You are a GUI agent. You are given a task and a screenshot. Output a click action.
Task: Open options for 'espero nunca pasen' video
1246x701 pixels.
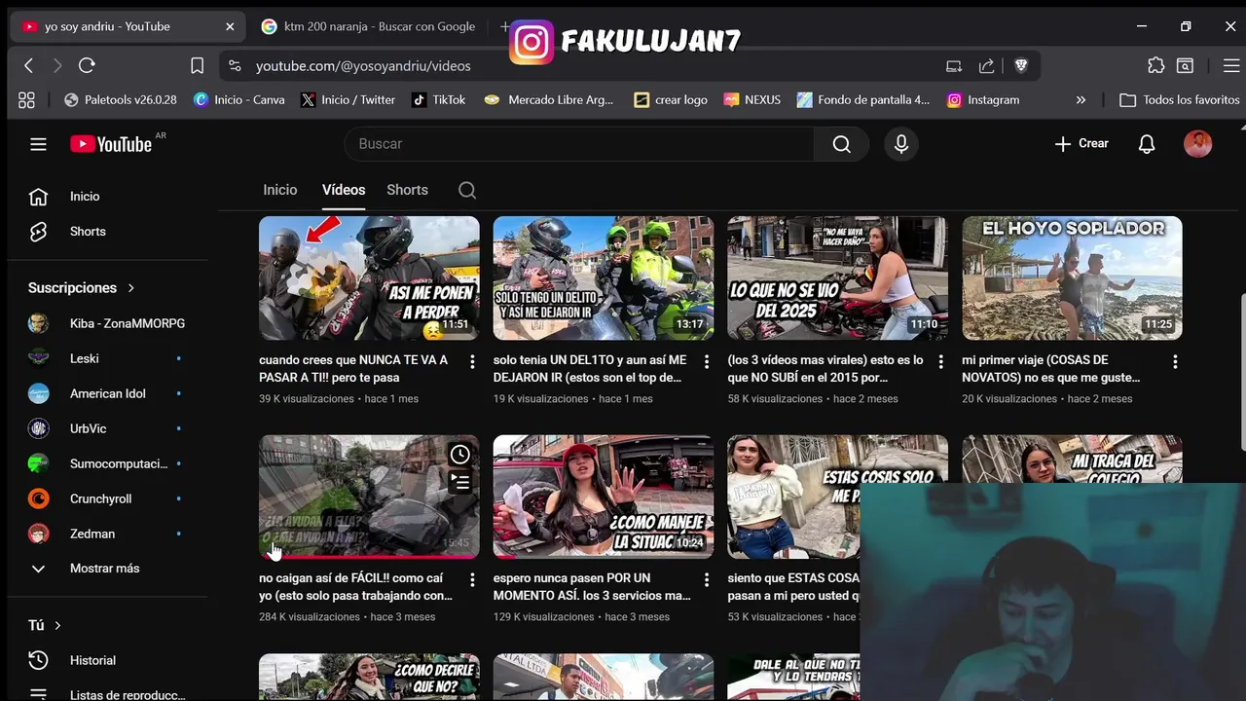click(x=707, y=579)
